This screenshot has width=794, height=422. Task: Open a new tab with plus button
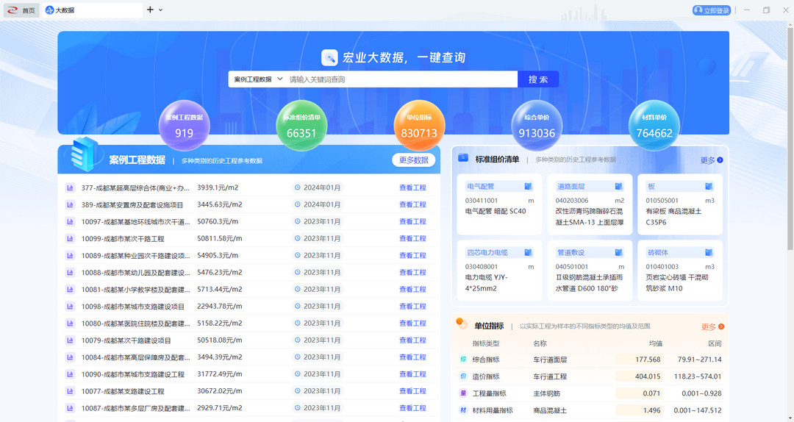tap(150, 10)
